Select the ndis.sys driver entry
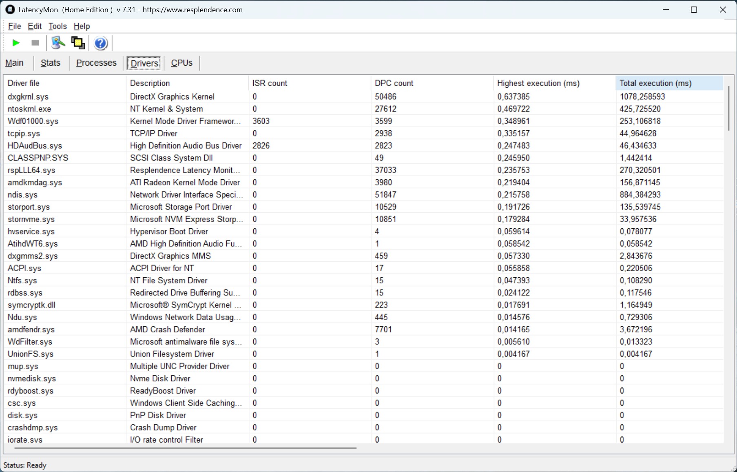The width and height of the screenshot is (737, 472). (x=22, y=195)
